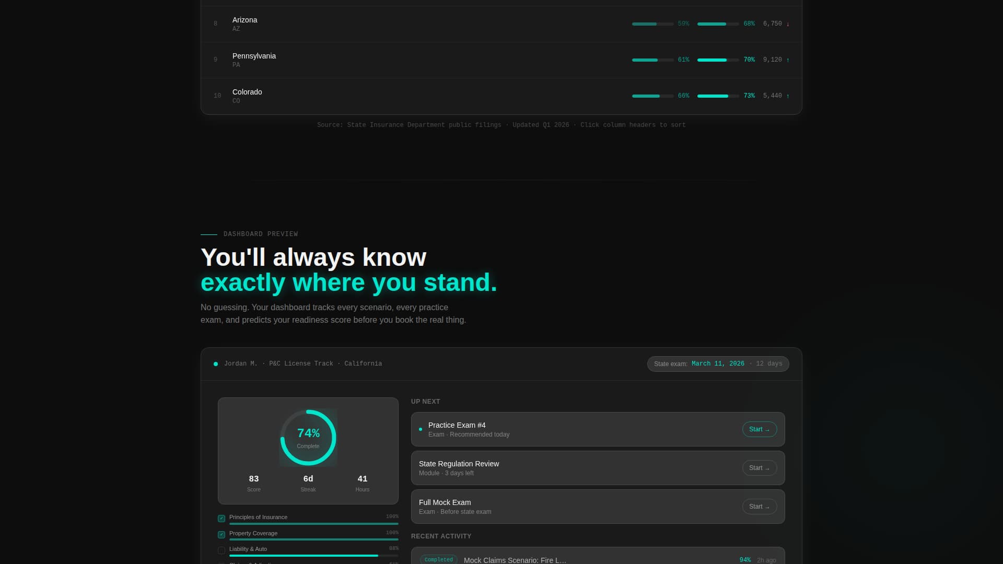
Task: Start the Full Mock Exam
Action: pyautogui.click(x=760, y=507)
